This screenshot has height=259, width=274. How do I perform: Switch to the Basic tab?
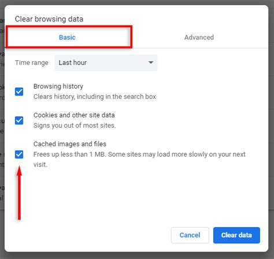tap(67, 37)
